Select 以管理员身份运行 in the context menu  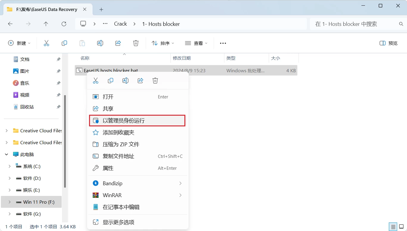coord(137,121)
